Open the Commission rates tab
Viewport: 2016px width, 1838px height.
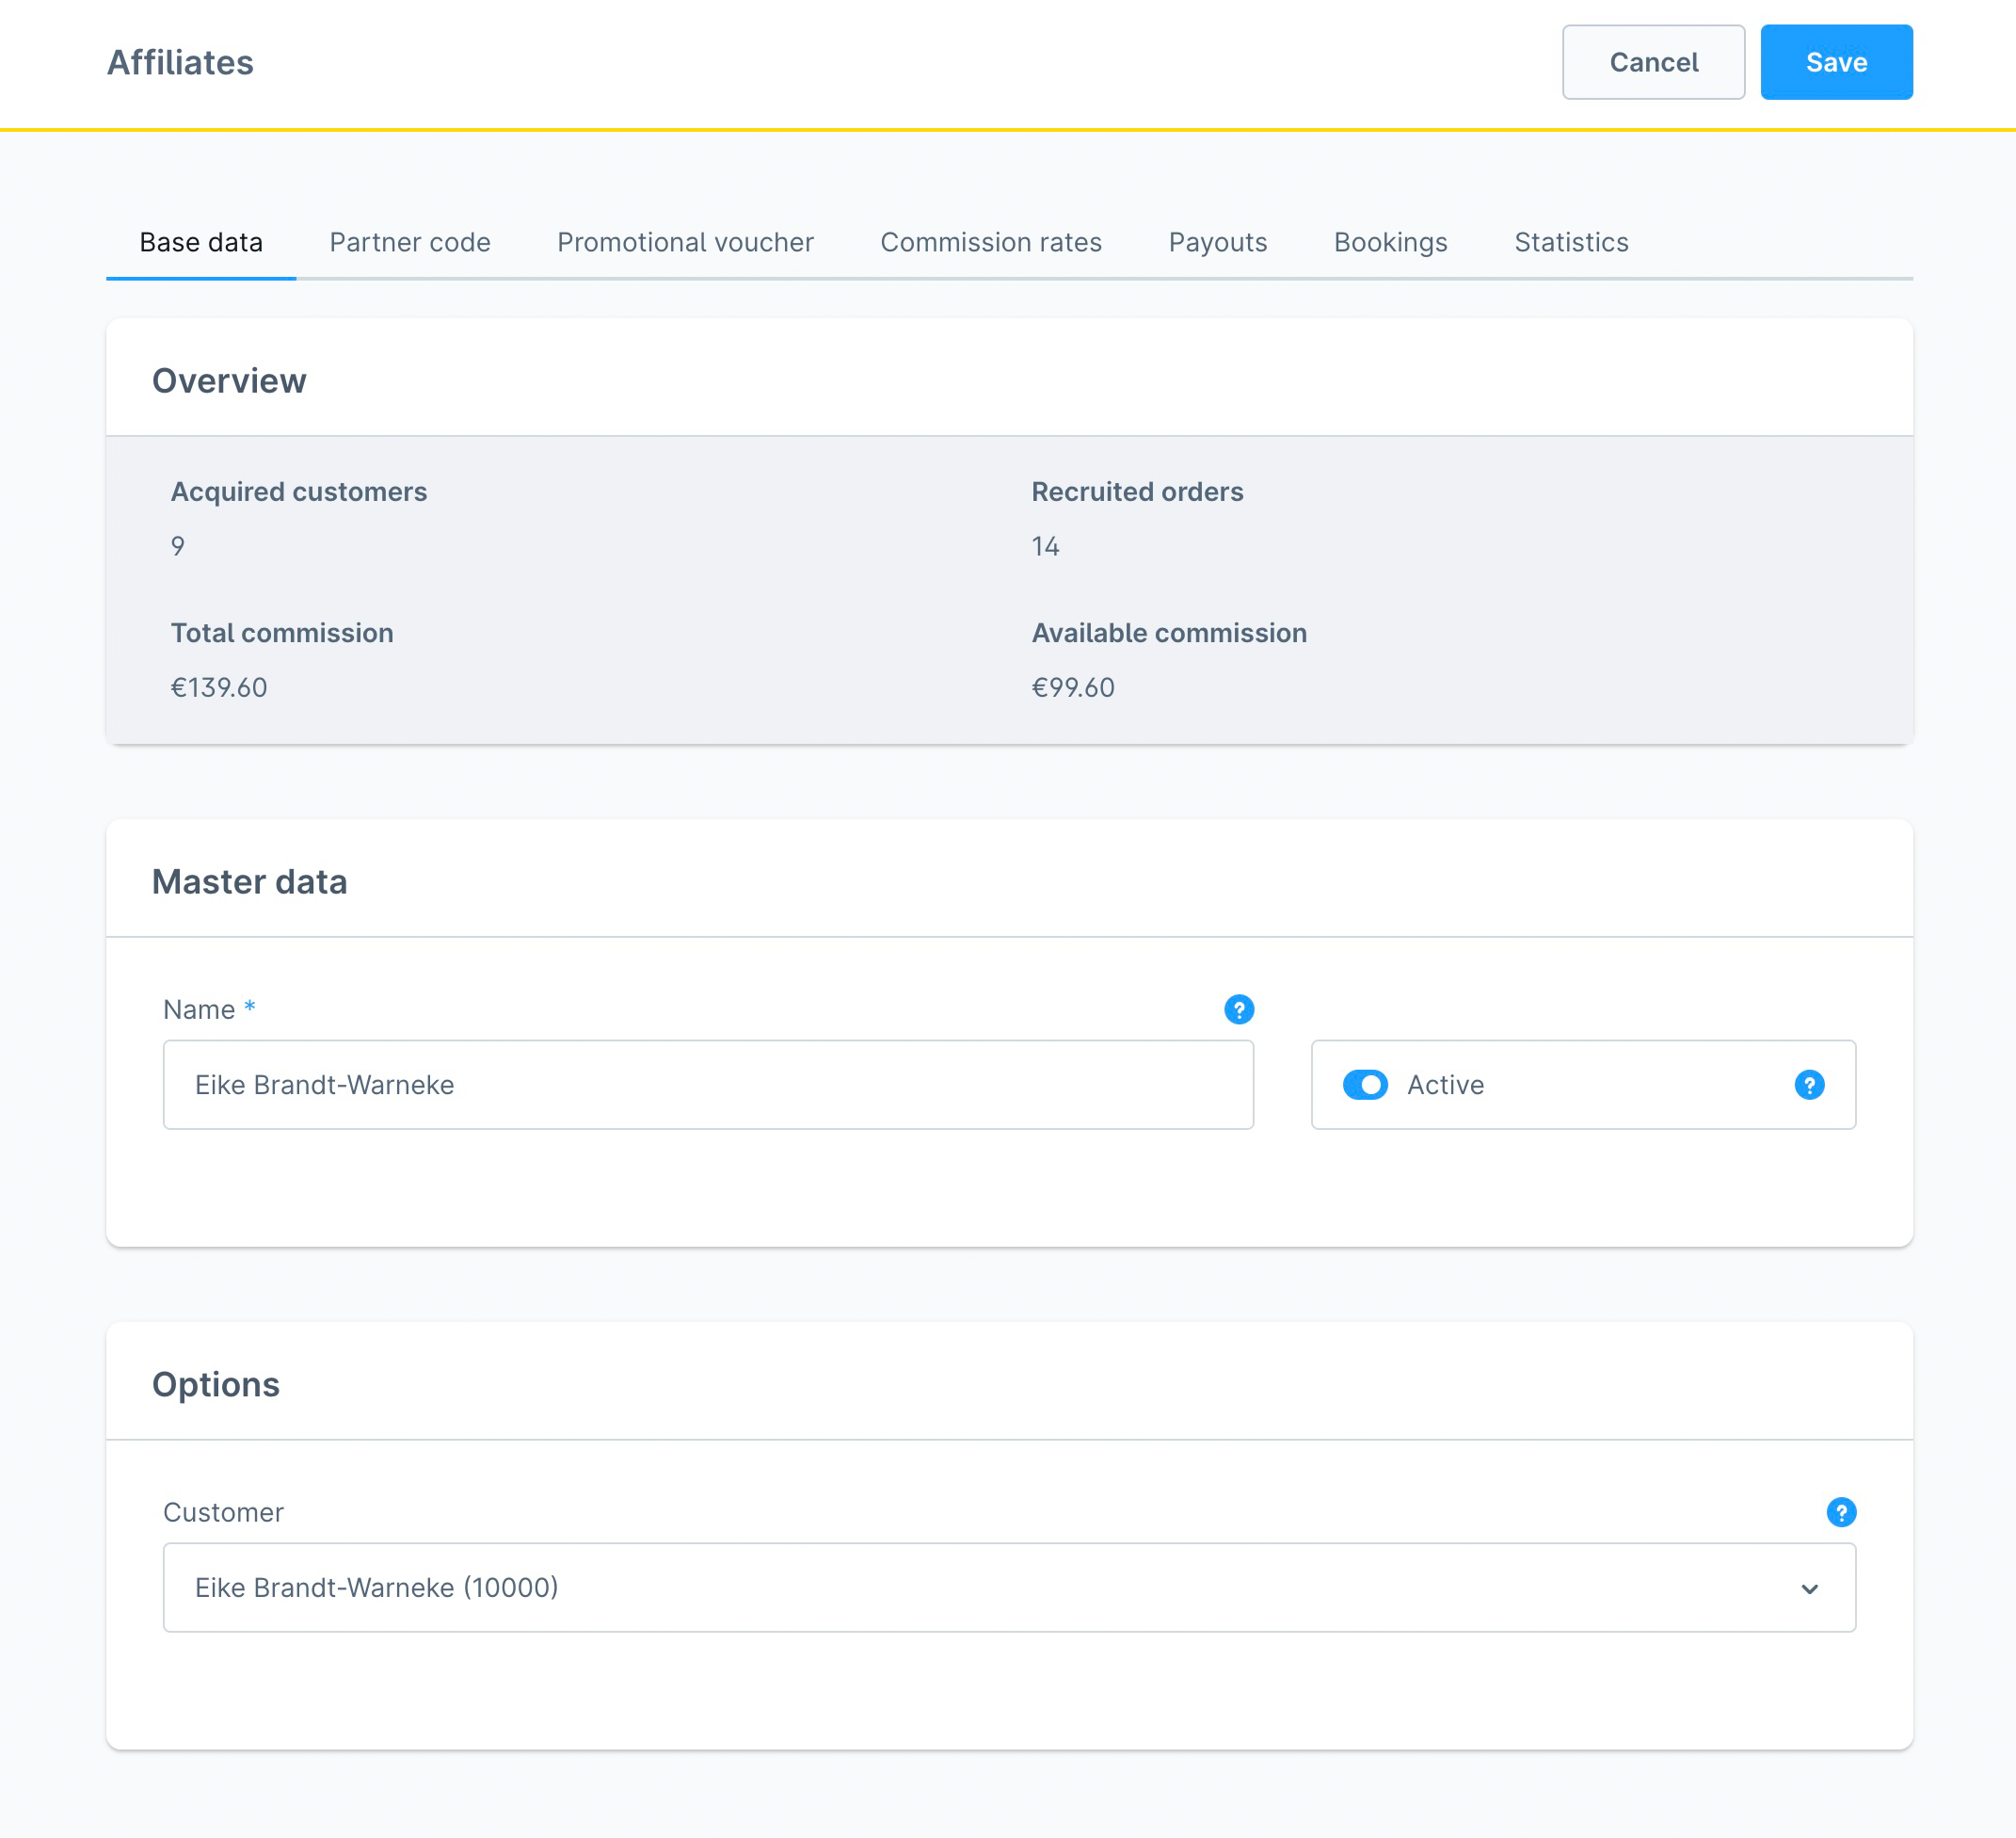click(x=991, y=242)
